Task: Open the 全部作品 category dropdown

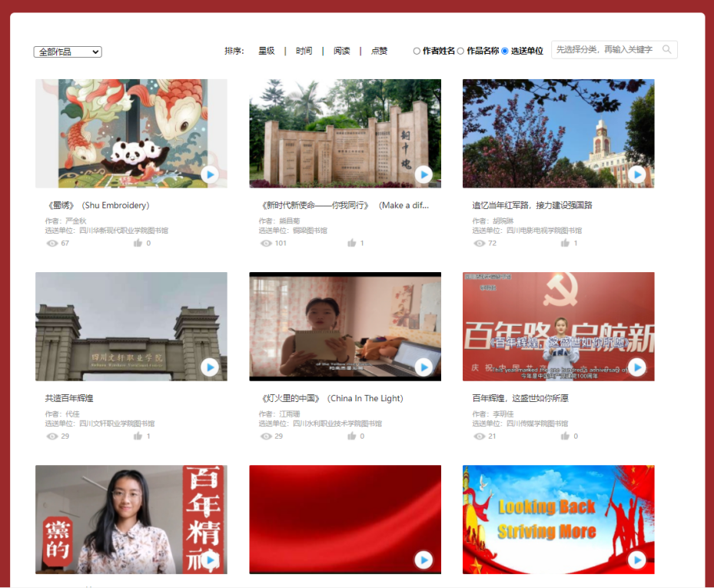Action: [68, 51]
